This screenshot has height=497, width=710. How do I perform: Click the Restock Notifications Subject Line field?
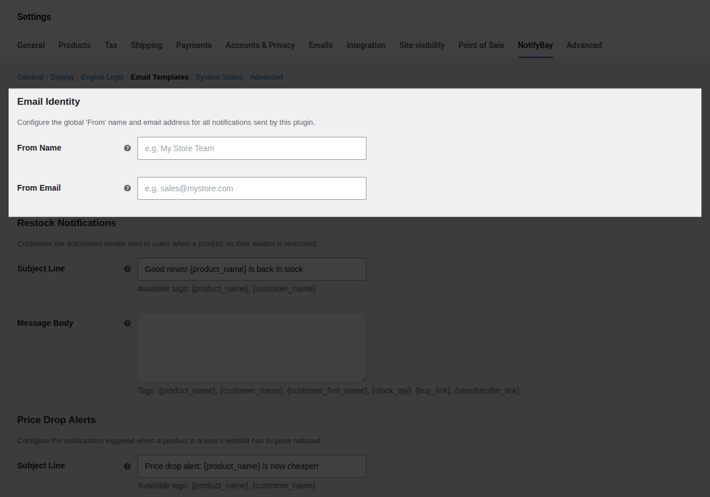click(x=252, y=269)
